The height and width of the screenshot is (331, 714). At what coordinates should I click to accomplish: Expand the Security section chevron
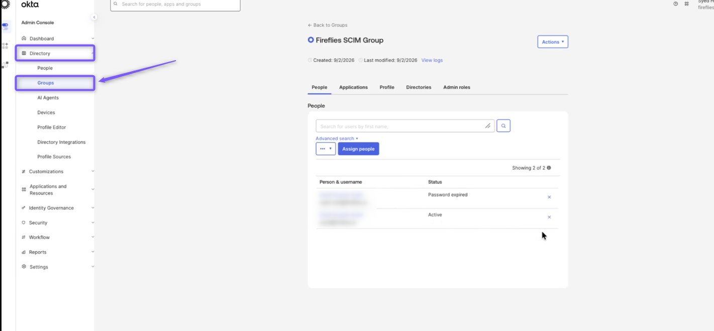point(92,223)
